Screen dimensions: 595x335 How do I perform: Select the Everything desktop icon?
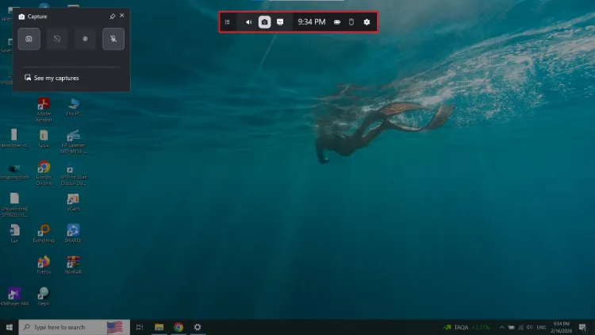[x=44, y=233]
